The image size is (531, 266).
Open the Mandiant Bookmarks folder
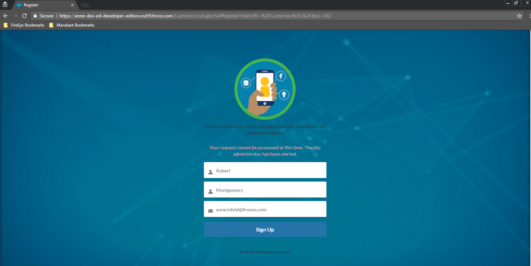click(x=72, y=25)
